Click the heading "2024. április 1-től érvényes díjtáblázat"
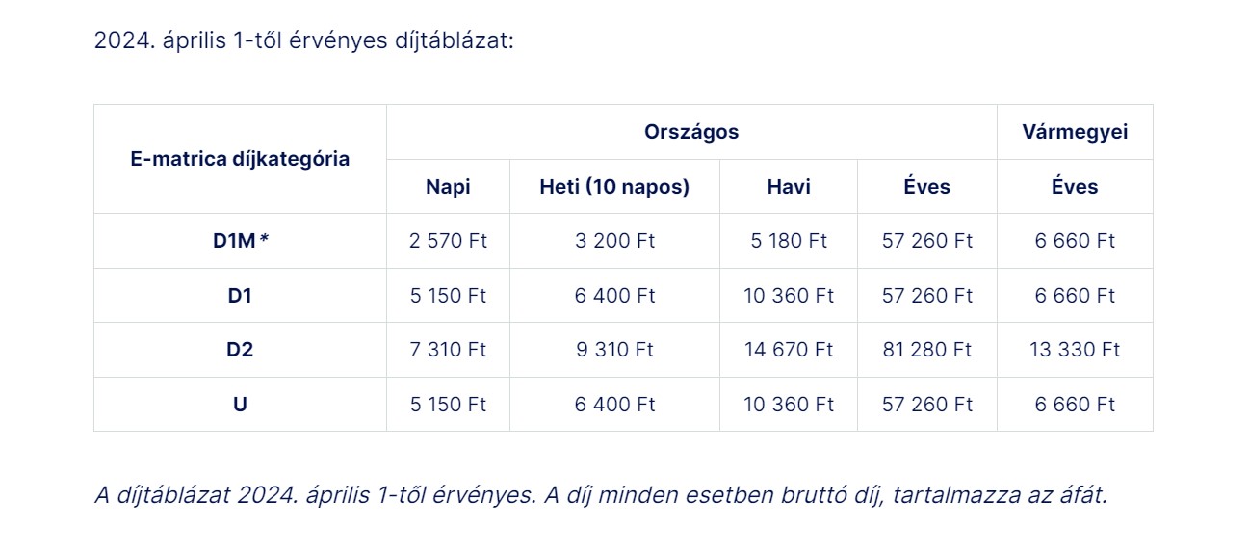 [x=304, y=41]
